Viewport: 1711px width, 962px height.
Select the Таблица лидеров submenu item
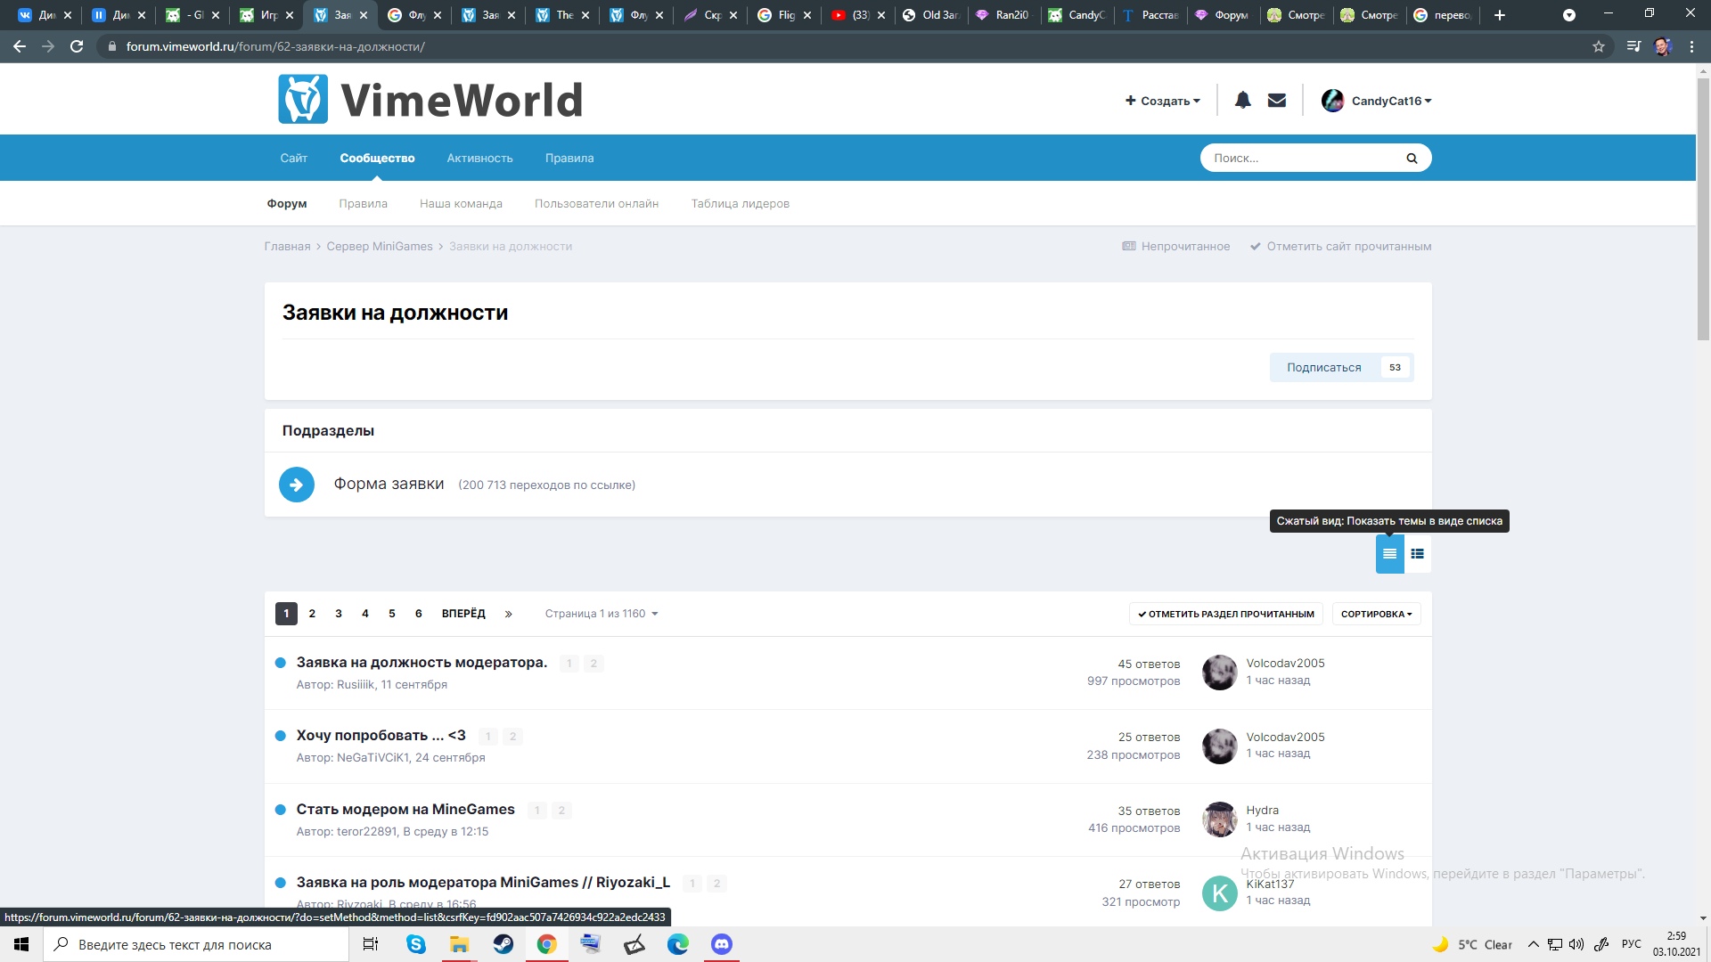pyautogui.click(x=740, y=204)
